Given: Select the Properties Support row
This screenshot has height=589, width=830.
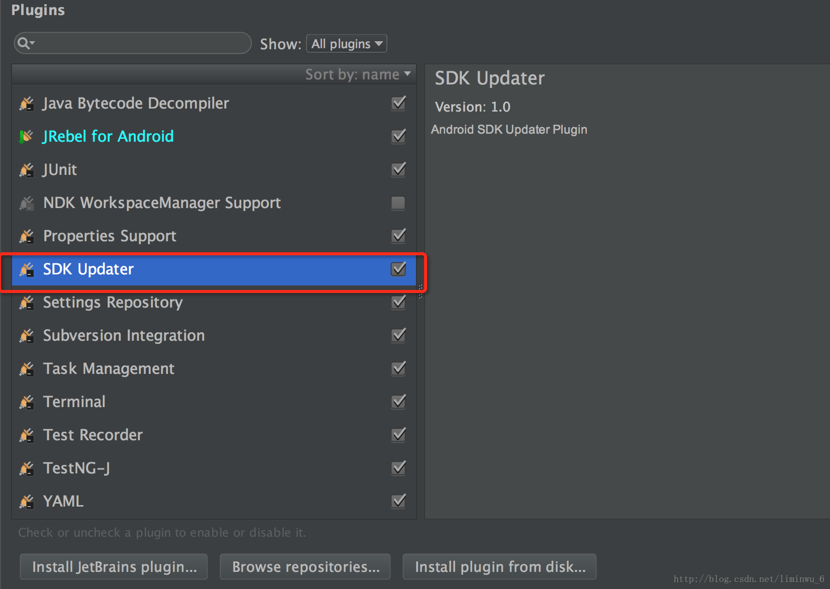Looking at the screenshot, I should tap(214, 236).
